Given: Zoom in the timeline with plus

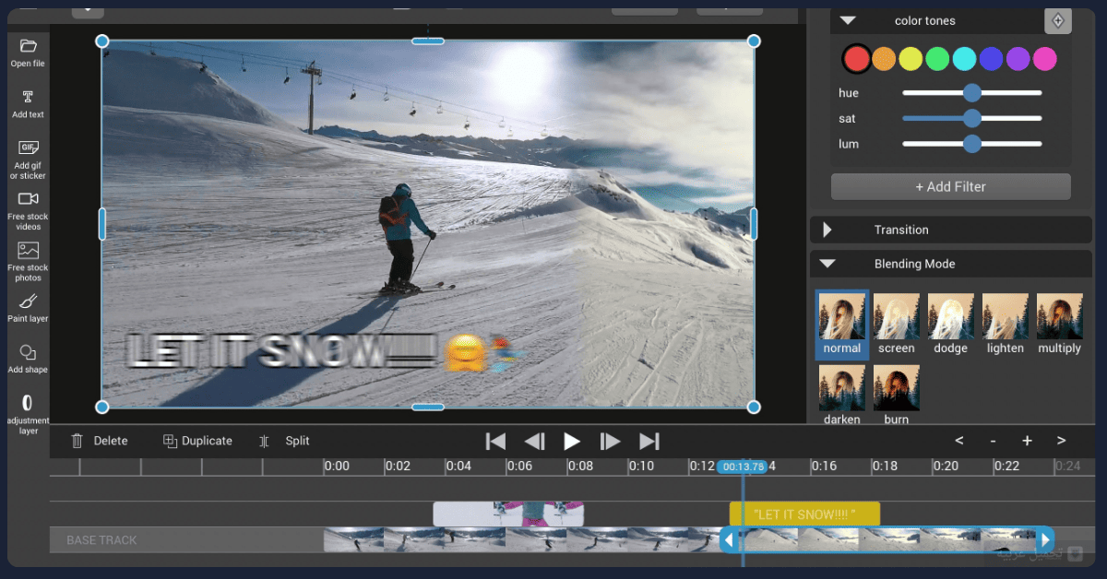Looking at the screenshot, I should (1027, 441).
